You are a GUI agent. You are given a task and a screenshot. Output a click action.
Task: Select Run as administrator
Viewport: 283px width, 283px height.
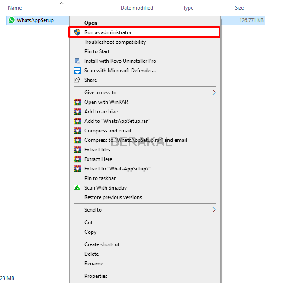pos(145,32)
